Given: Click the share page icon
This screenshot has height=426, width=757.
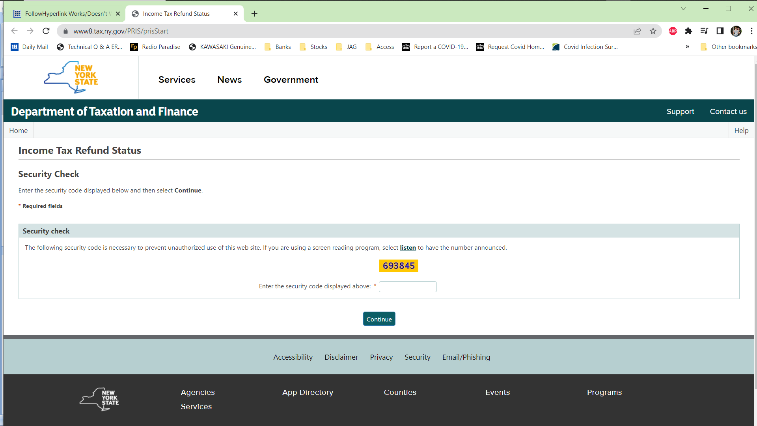Looking at the screenshot, I should coord(637,31).
